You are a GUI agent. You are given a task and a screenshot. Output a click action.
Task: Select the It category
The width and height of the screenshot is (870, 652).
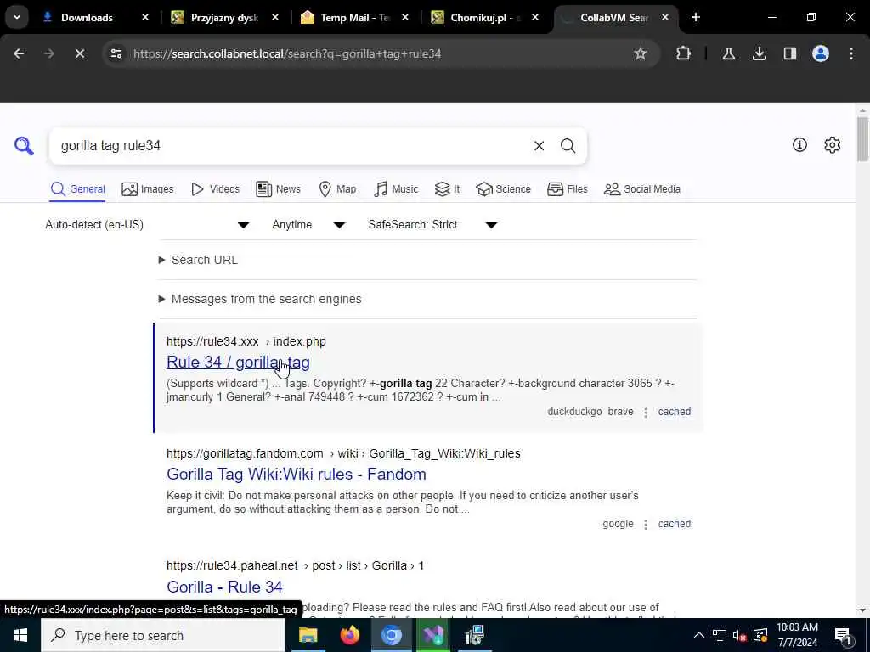pos(447,189)
